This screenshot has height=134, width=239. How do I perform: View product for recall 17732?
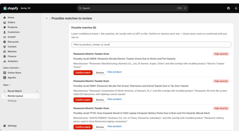point(114,126)
